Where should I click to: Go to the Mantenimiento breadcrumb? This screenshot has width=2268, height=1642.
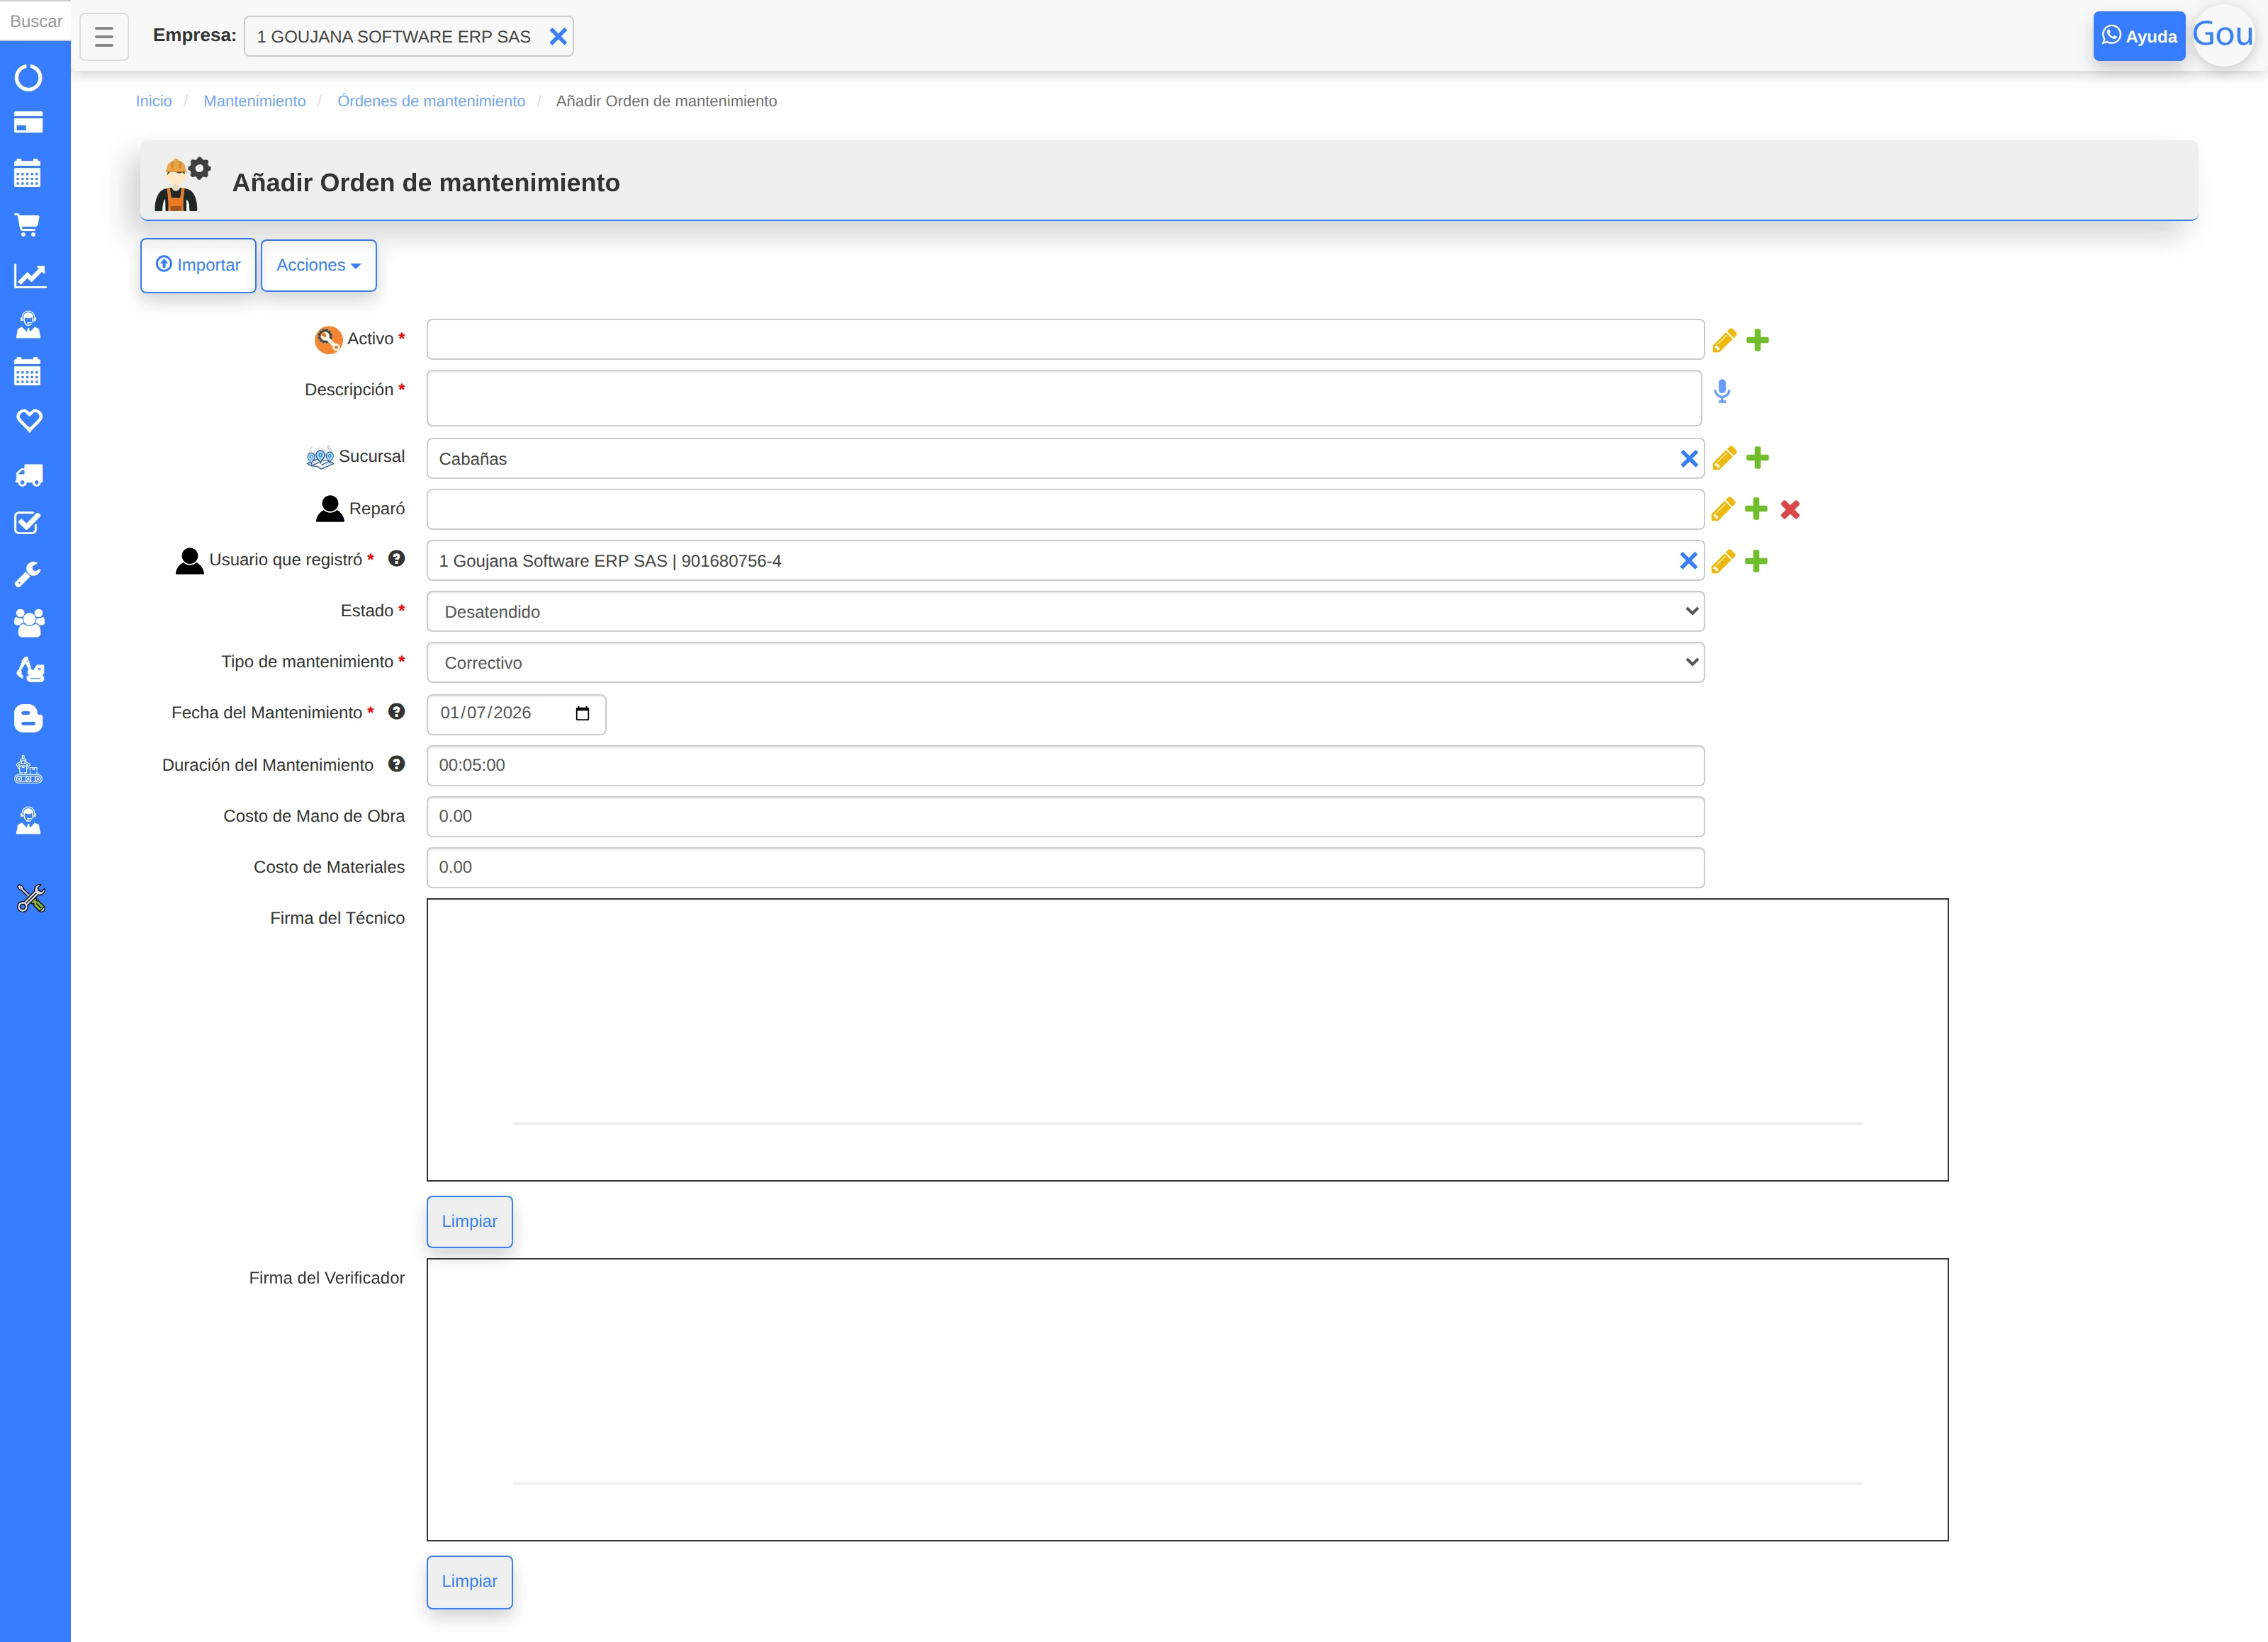click(255, 101)
